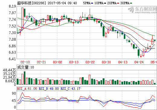Click the 8.68万 volume axis label
The image size is (157, 110).
pos(11,81)
